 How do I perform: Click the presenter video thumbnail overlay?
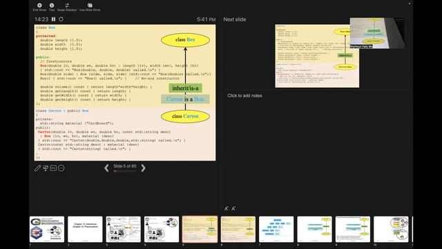coord(377,33)
